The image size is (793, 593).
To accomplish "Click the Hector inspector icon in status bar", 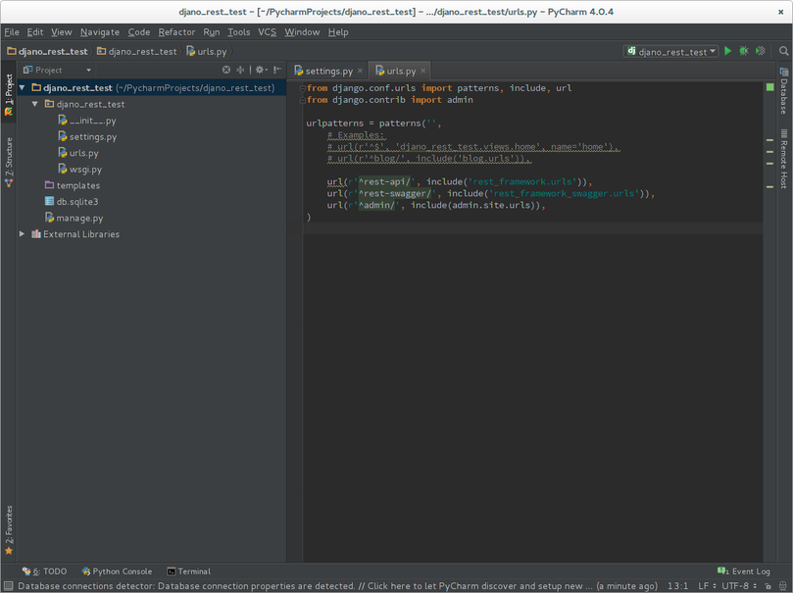I will [782, 586].
